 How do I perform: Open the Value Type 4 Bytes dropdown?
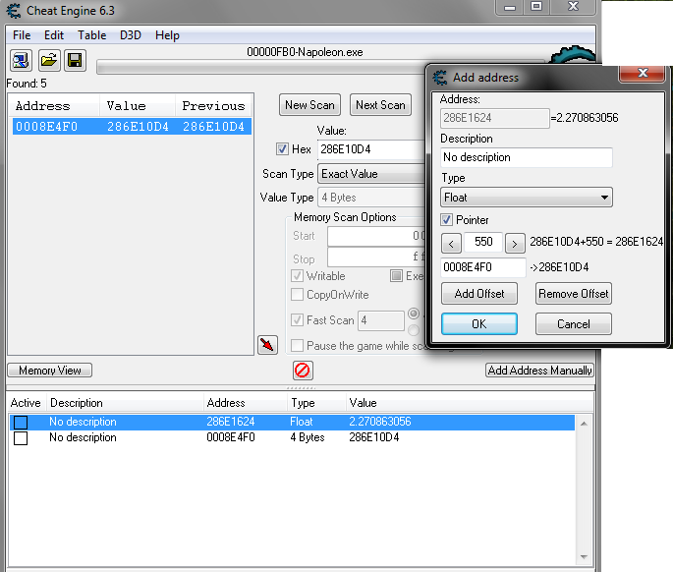coord(371,198)
